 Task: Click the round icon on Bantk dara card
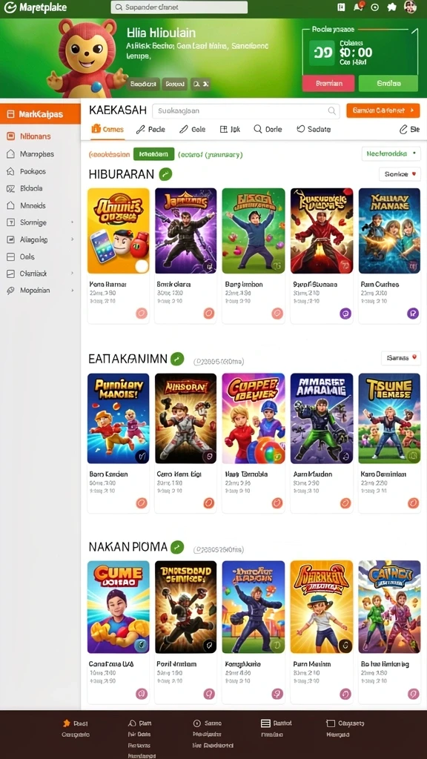click(x=208, y=314)
